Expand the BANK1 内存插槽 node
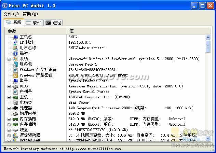 (x=9, y=125)
